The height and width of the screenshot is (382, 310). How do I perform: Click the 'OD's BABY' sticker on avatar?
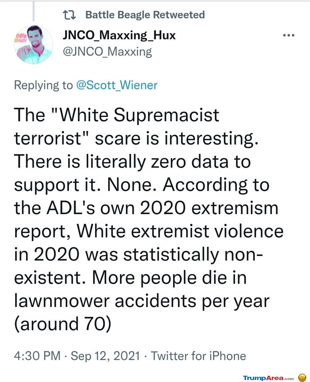click(20, 38)
